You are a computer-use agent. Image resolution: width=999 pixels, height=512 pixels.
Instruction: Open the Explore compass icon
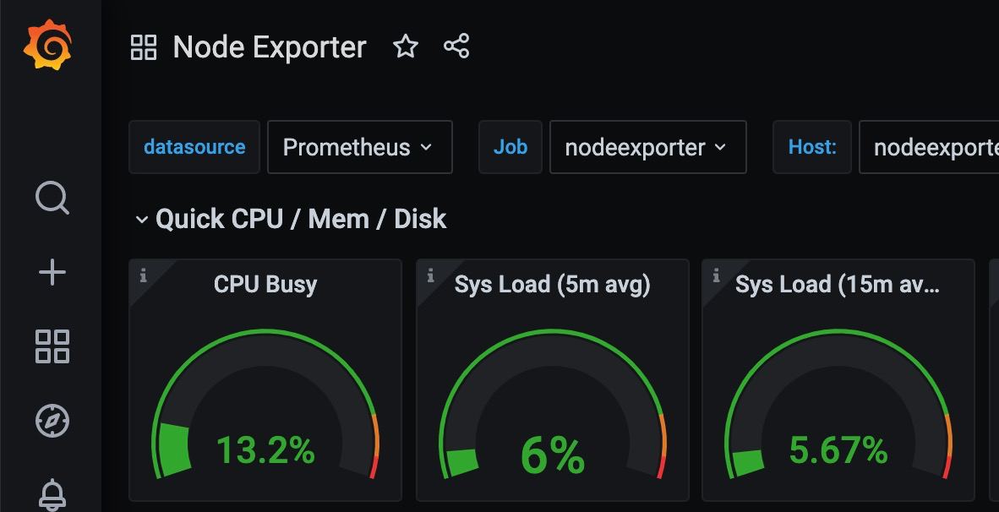point(52,421)
